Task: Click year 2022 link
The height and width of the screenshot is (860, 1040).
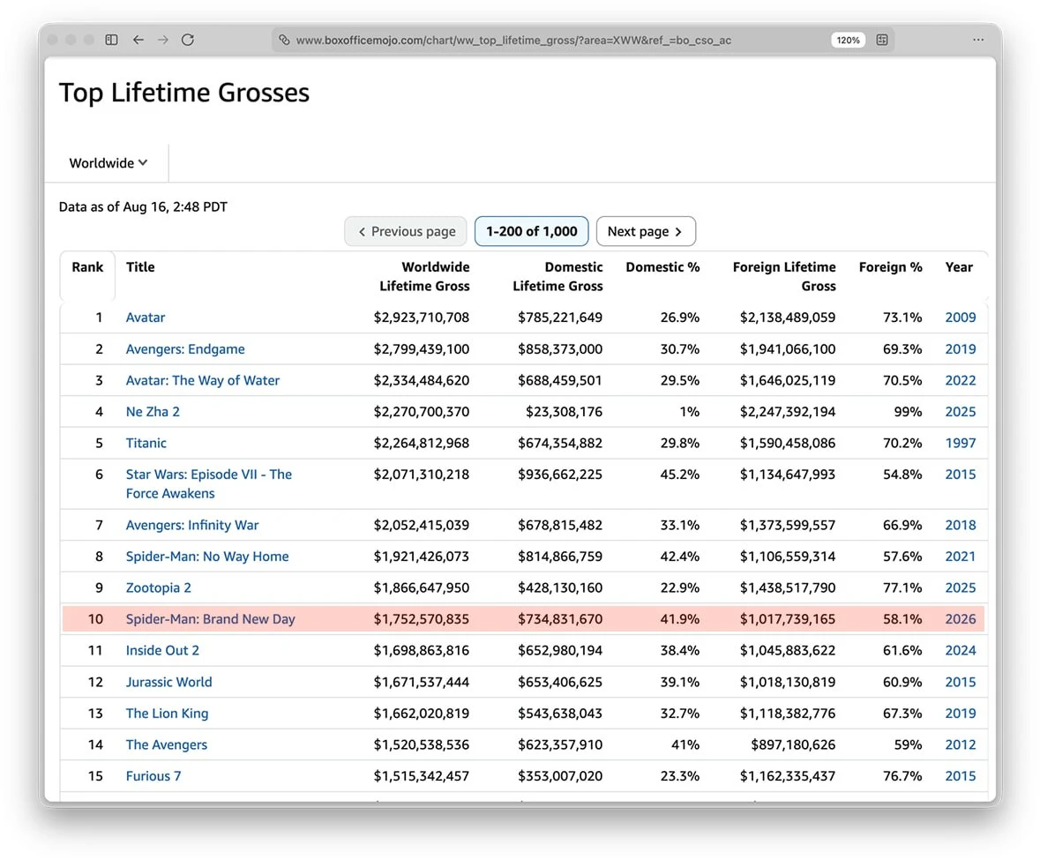Action: 960,380
